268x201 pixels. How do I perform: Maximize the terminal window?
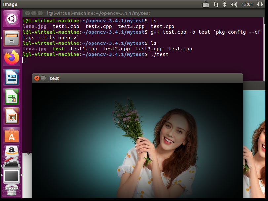point(40,13)
